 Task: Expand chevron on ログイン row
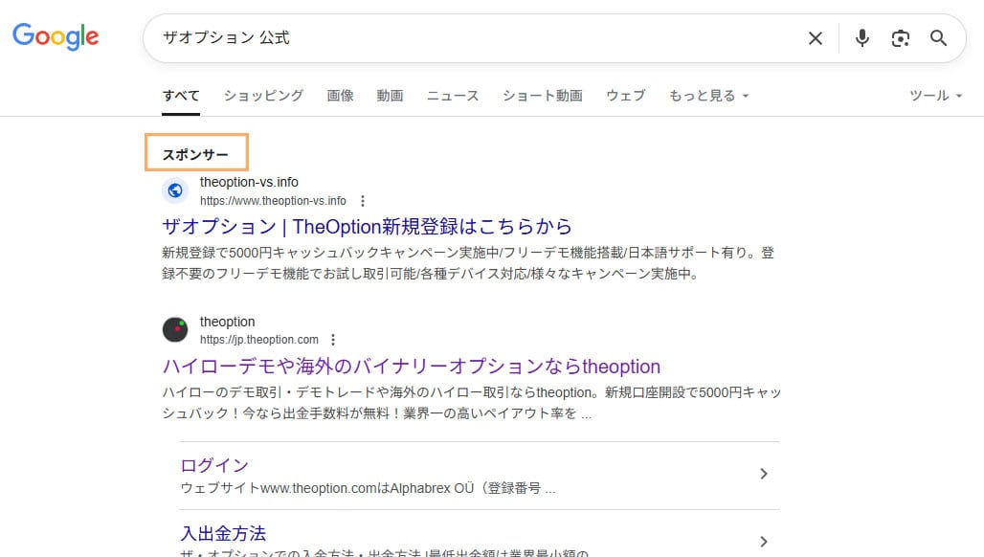[764, 474]
